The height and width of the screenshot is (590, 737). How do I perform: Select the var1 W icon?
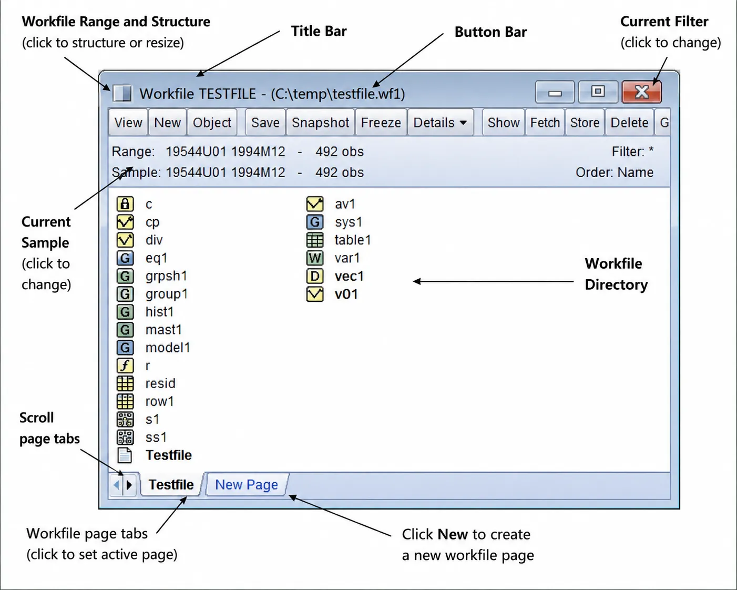tap(315, 258)
